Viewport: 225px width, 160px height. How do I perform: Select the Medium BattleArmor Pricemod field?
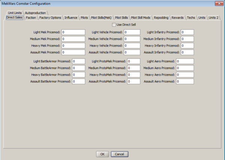tap(79, 68)
